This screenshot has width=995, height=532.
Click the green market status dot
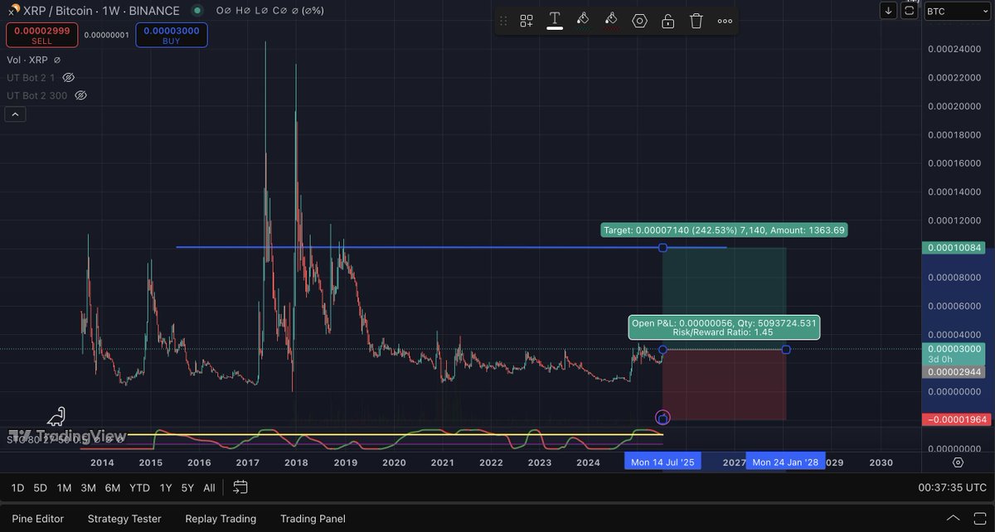[x=197, y=11]
